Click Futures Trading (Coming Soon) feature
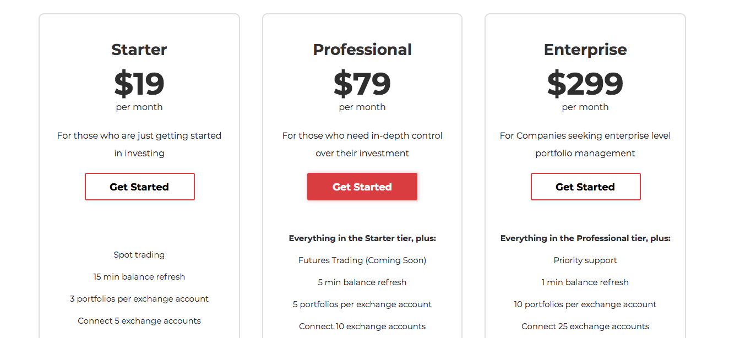The height and width of the screenshot is (338, 729). [x=362, y=260]
